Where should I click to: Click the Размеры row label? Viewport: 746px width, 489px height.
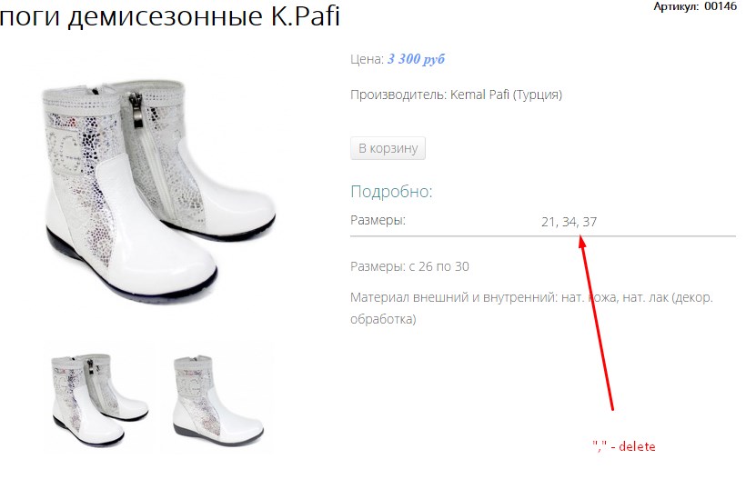378,221
